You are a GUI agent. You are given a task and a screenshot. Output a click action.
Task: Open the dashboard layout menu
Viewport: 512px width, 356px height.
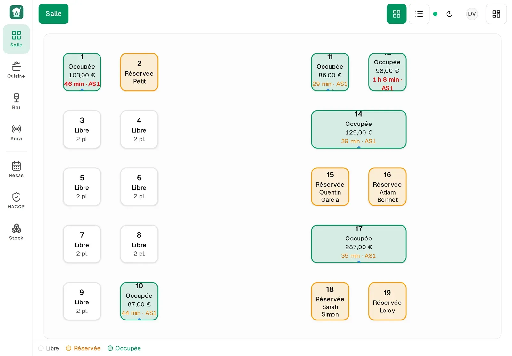[x=496, y=14]
